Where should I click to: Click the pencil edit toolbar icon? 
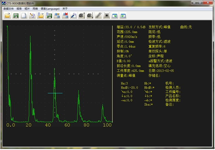[x=32, y=15]
